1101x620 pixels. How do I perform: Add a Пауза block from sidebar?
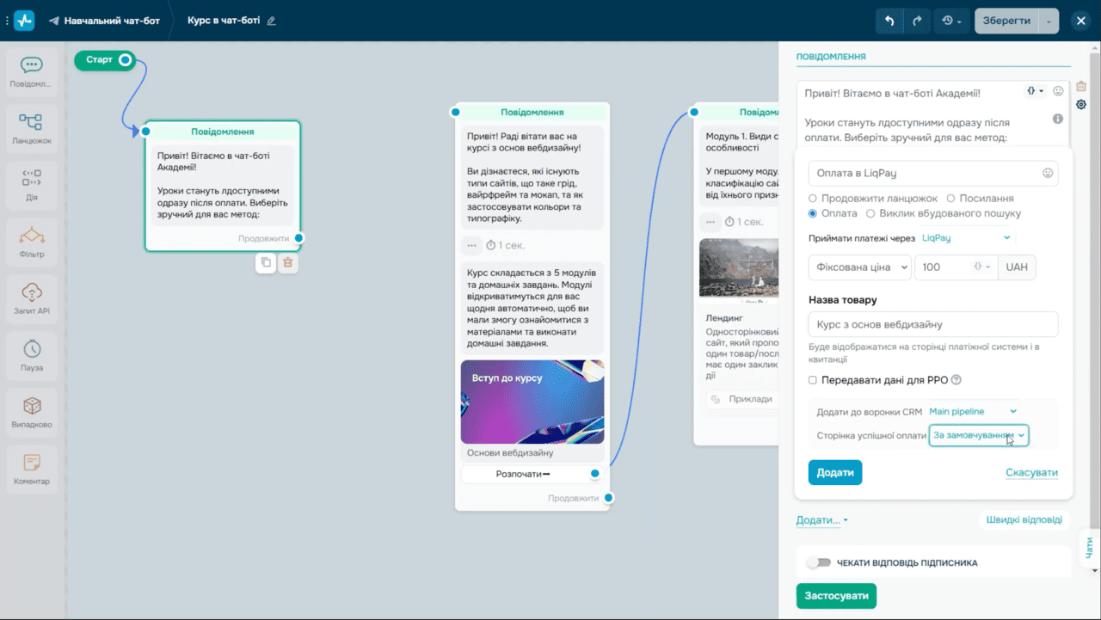[x=32, y=355]
